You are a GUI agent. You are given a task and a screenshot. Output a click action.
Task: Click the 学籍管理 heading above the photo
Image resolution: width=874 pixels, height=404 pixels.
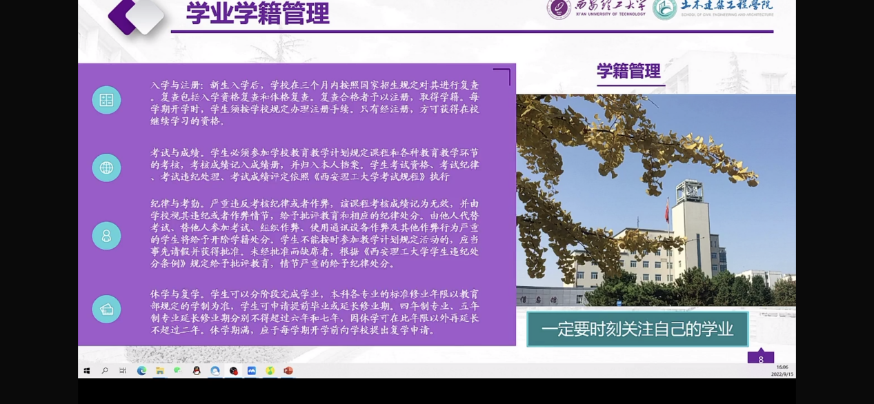click(x=628, y=72)
